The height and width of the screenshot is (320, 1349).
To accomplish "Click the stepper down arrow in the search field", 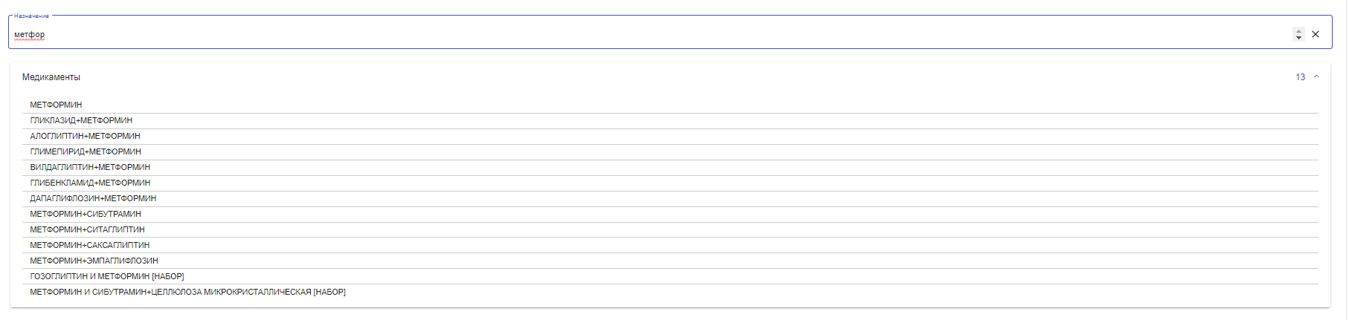I will [x=1298, y=38].
